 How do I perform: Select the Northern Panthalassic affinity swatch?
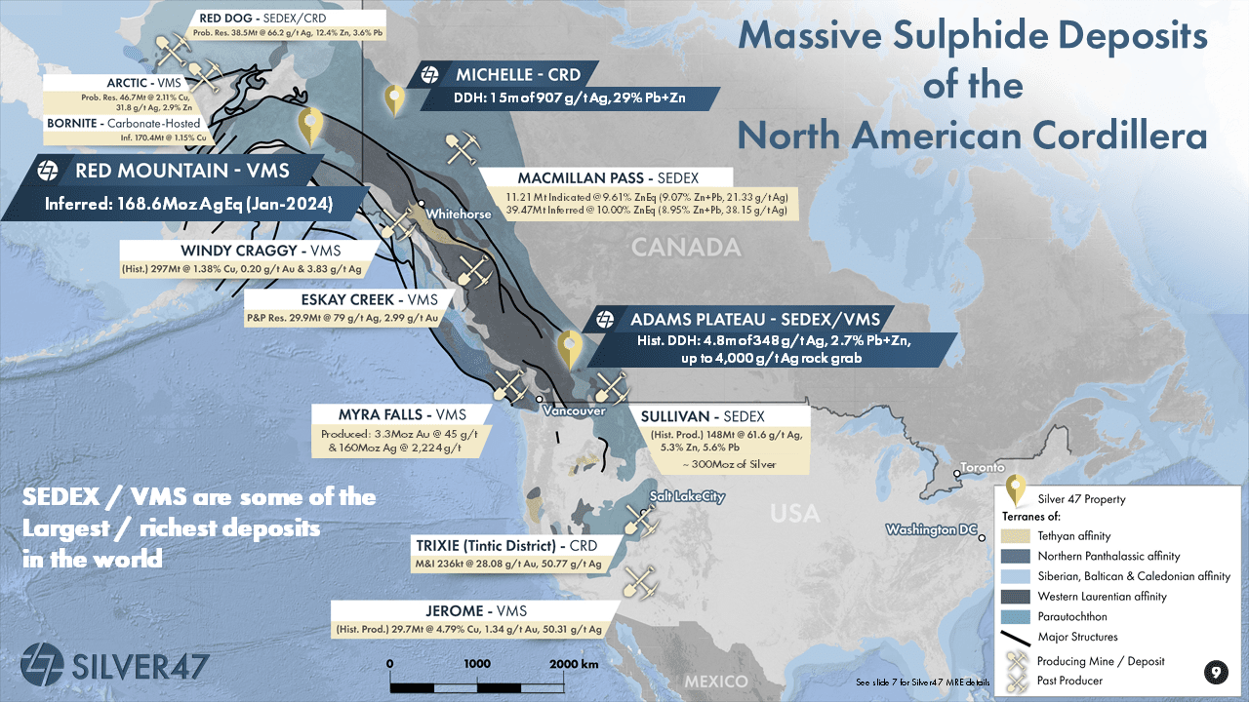(x=1016, y=557)
